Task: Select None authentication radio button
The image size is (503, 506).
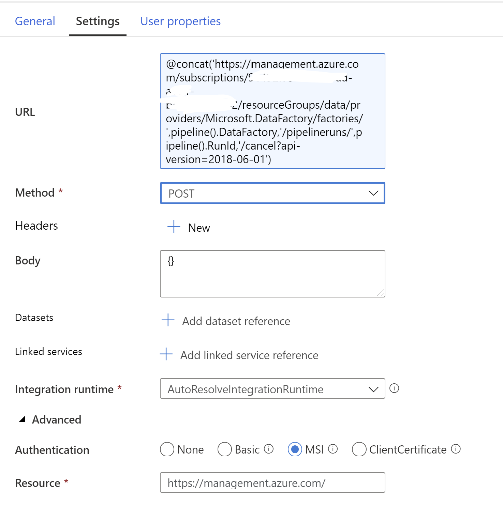Action: point(167,449)
